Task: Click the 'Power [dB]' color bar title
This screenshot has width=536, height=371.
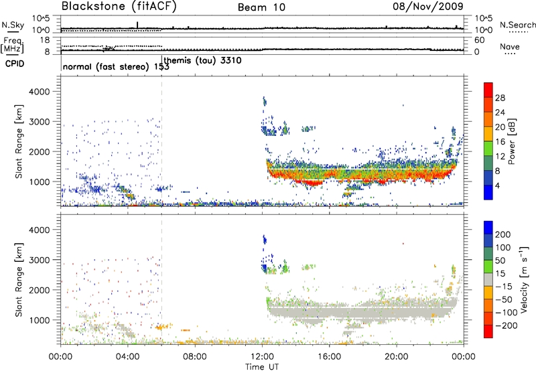Action: pyautogui.click(x=511, y=141)
